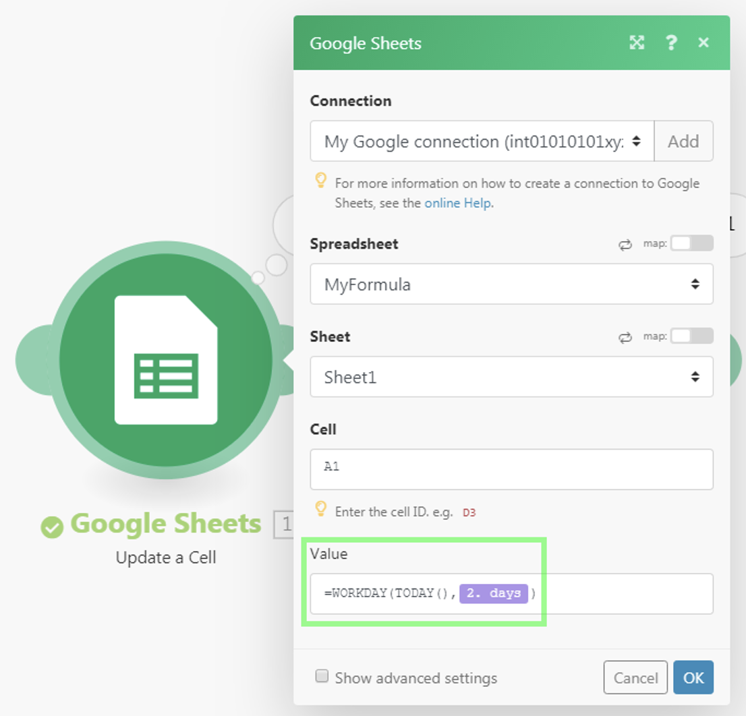Click the lightbulb hint icon under Connection
Viewport: 746px width, 716px height.
pyautogui.click(x=321, y=182)
